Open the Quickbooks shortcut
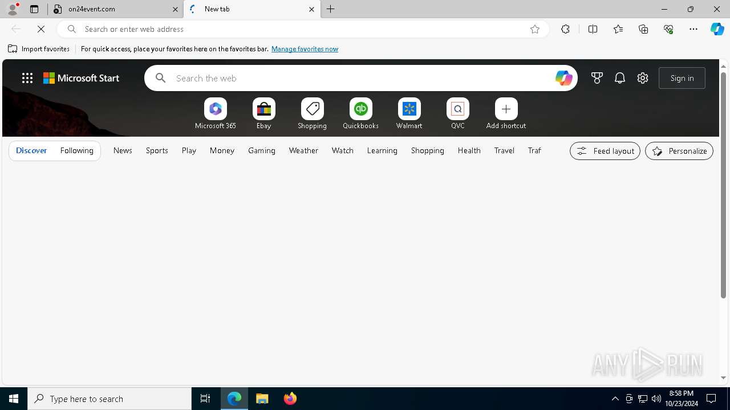 [x=361, y=114]
